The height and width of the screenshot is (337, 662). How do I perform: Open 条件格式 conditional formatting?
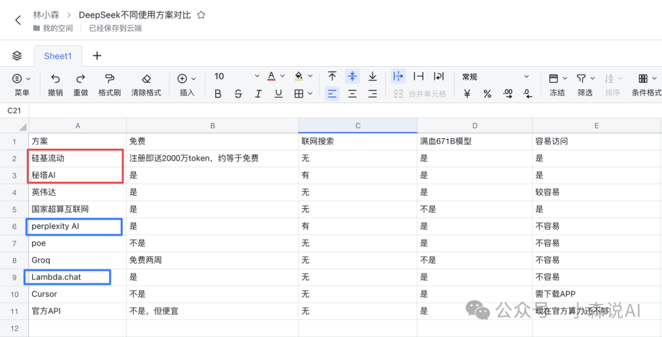point(646,84)
